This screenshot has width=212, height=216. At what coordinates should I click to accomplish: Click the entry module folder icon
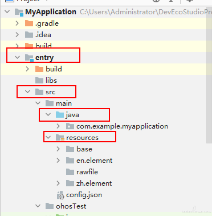[x=29, y=58]
